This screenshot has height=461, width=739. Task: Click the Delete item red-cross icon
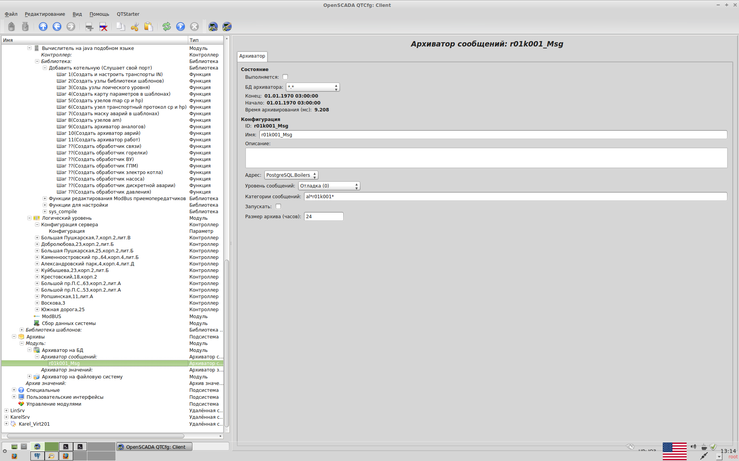pyautogui.click(x=103, y=27)
